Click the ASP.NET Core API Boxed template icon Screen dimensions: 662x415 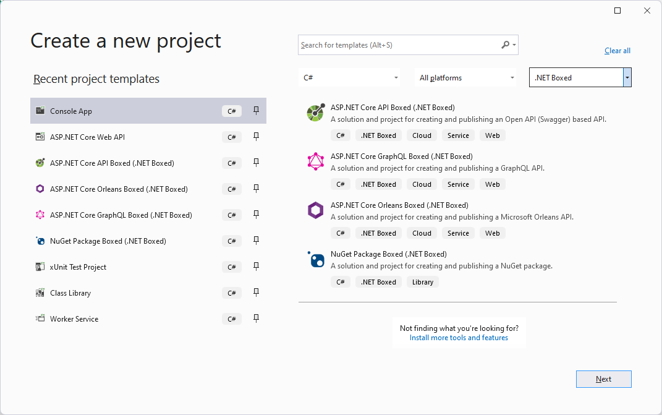316,113
